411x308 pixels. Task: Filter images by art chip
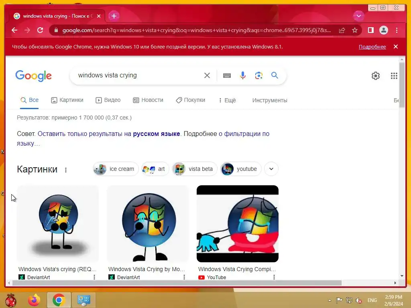[155, 169]
